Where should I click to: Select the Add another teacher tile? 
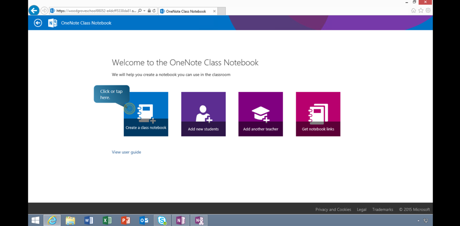coord(260,114)
